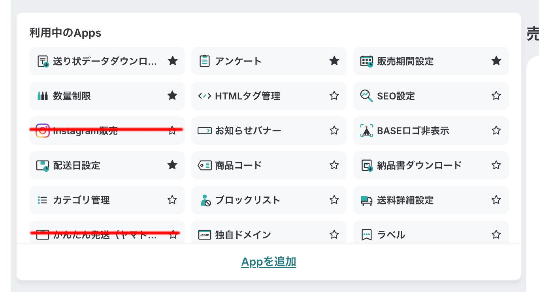Open the お知らせバナー app

(x=248, y=131)
